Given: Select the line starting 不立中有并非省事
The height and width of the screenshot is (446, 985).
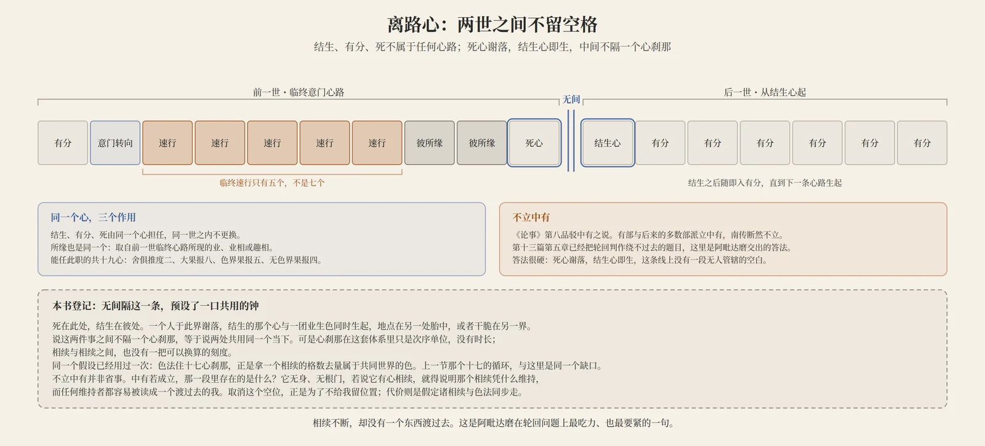Looking at the screenshot, I should (297, 379).
